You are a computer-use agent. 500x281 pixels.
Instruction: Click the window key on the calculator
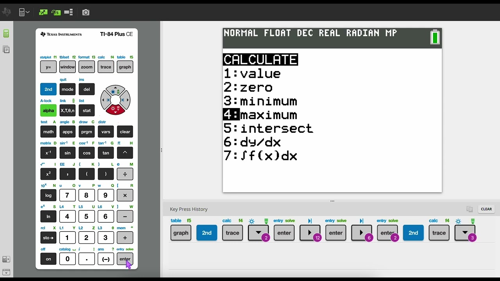(68, 67)
